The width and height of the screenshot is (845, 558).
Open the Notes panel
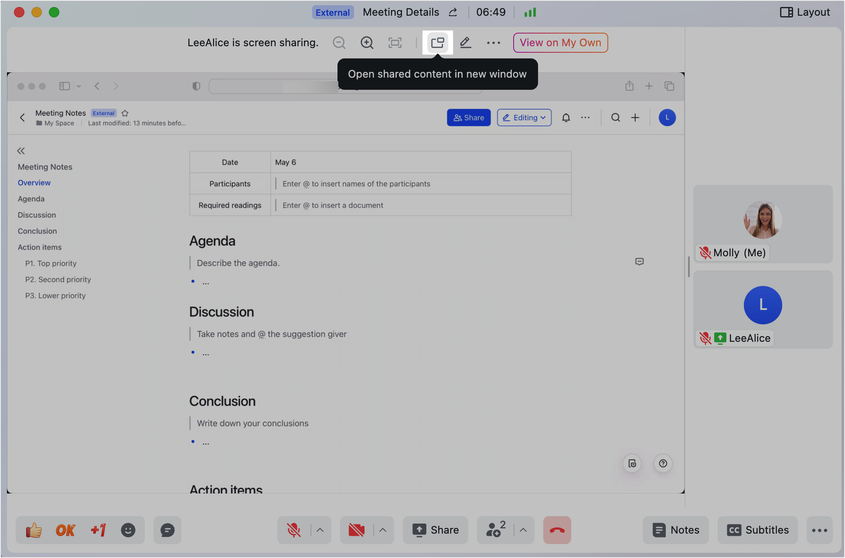(676, 530)
